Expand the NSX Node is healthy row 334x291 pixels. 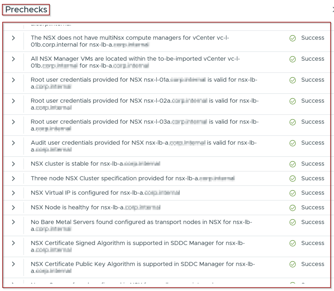tap(13, 208)
